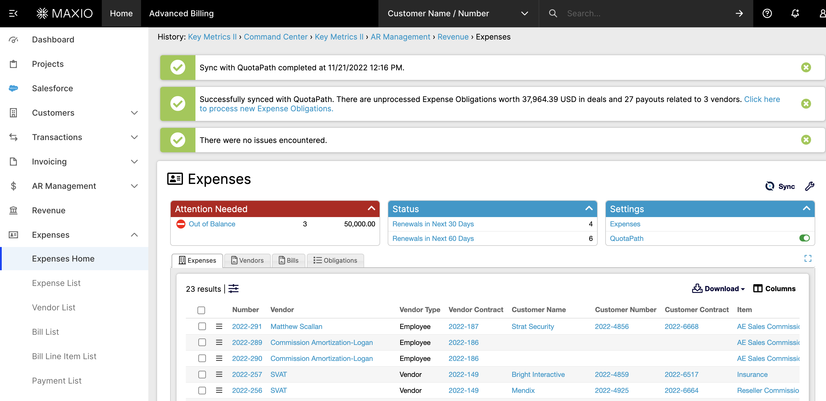Open the help question mark icon

767,13
